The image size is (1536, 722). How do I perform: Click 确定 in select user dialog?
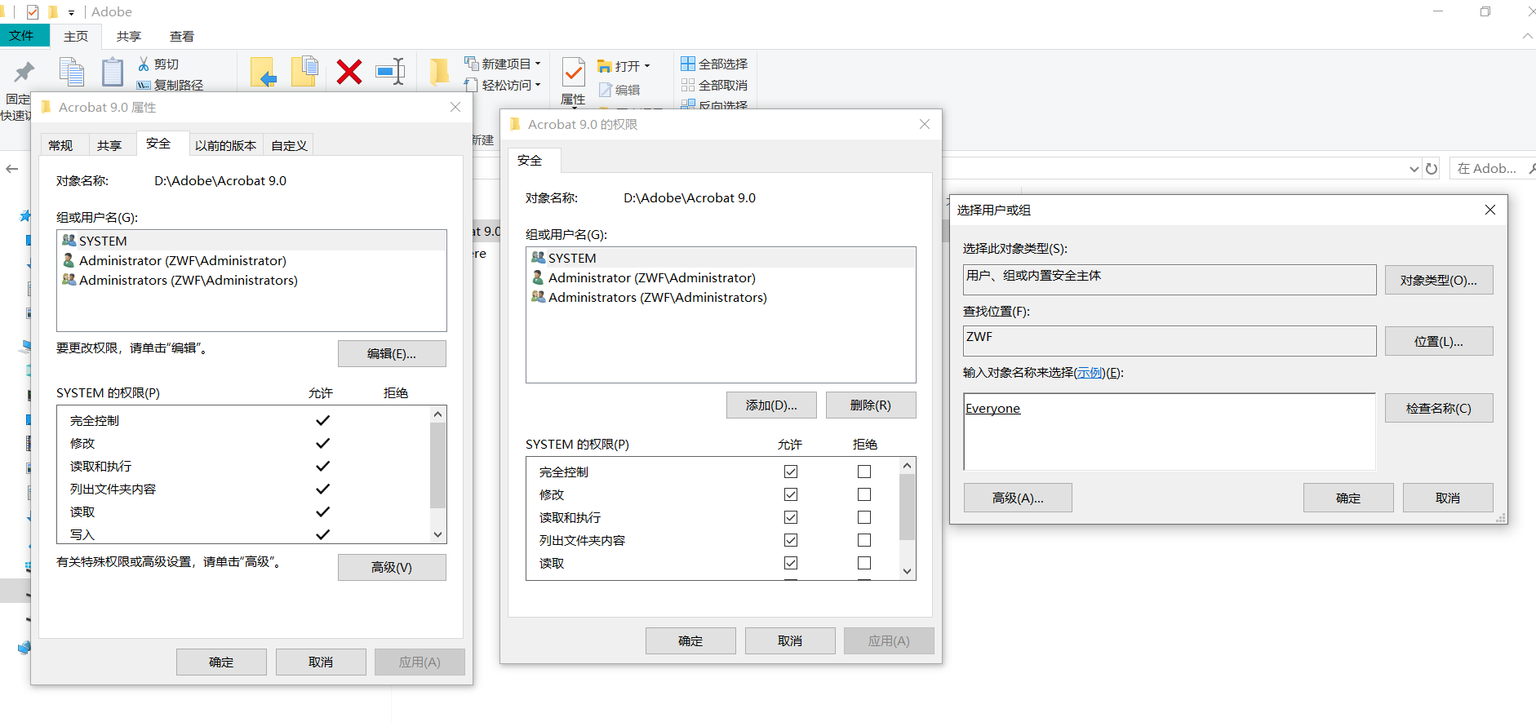tap(1348, 498)
